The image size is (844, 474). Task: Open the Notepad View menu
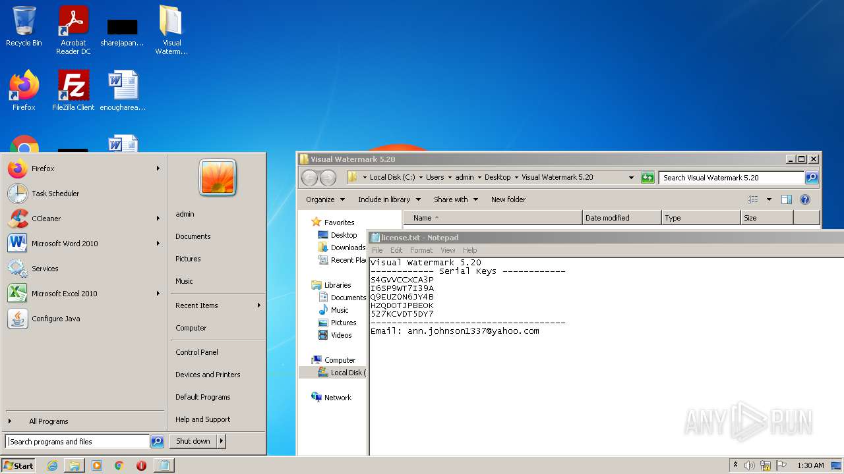(448, 250)
